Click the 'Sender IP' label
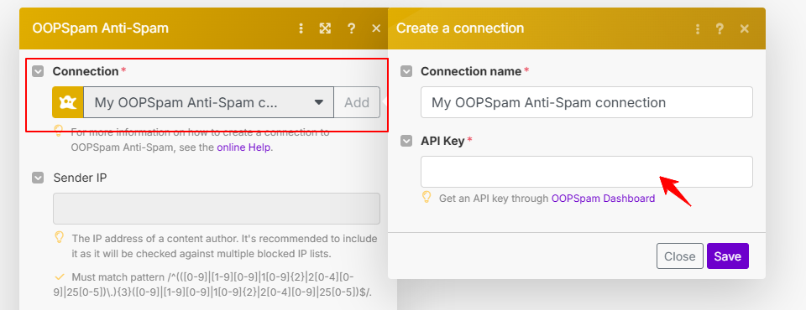The image size is (806, 310). coord(81,178)
